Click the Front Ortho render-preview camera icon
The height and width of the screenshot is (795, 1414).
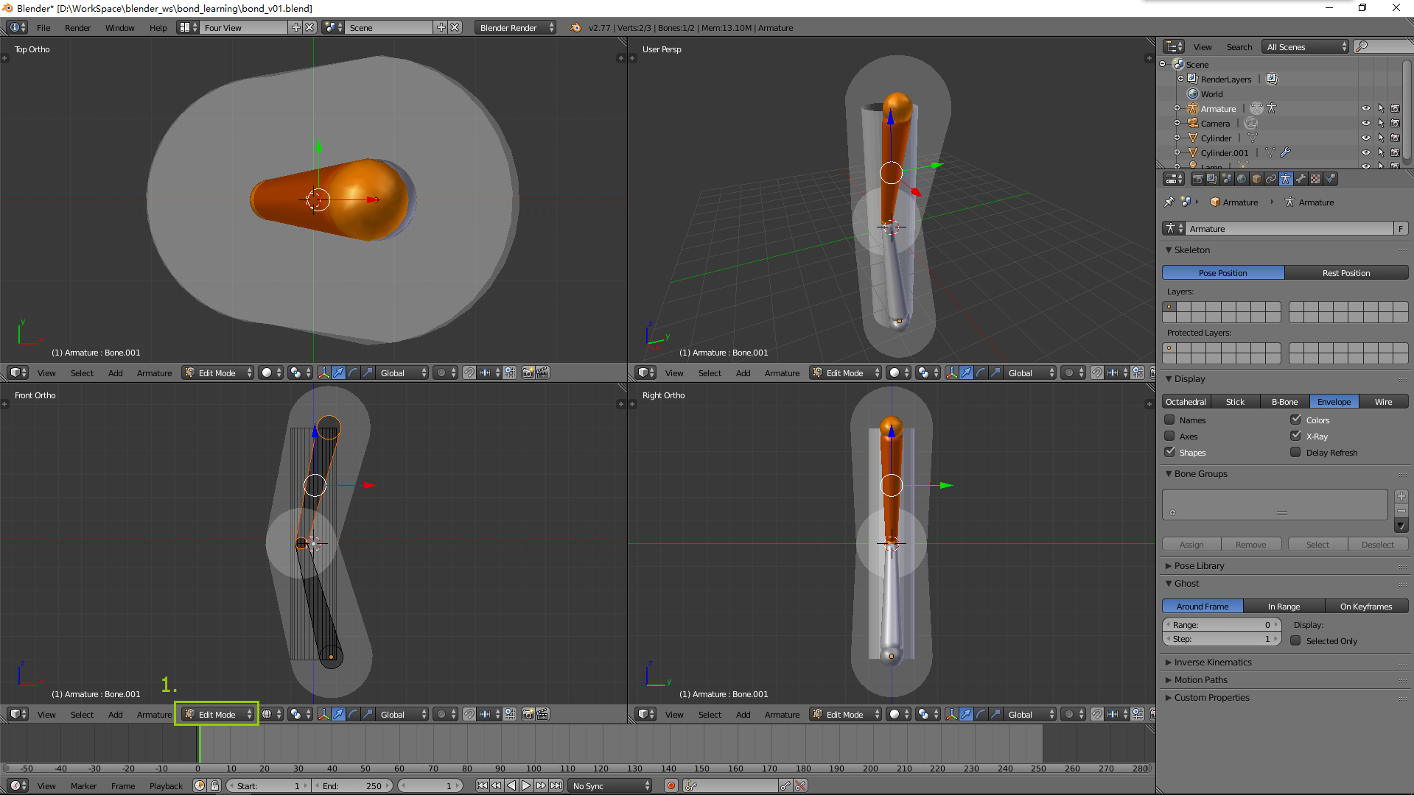(x=528, y=714)
